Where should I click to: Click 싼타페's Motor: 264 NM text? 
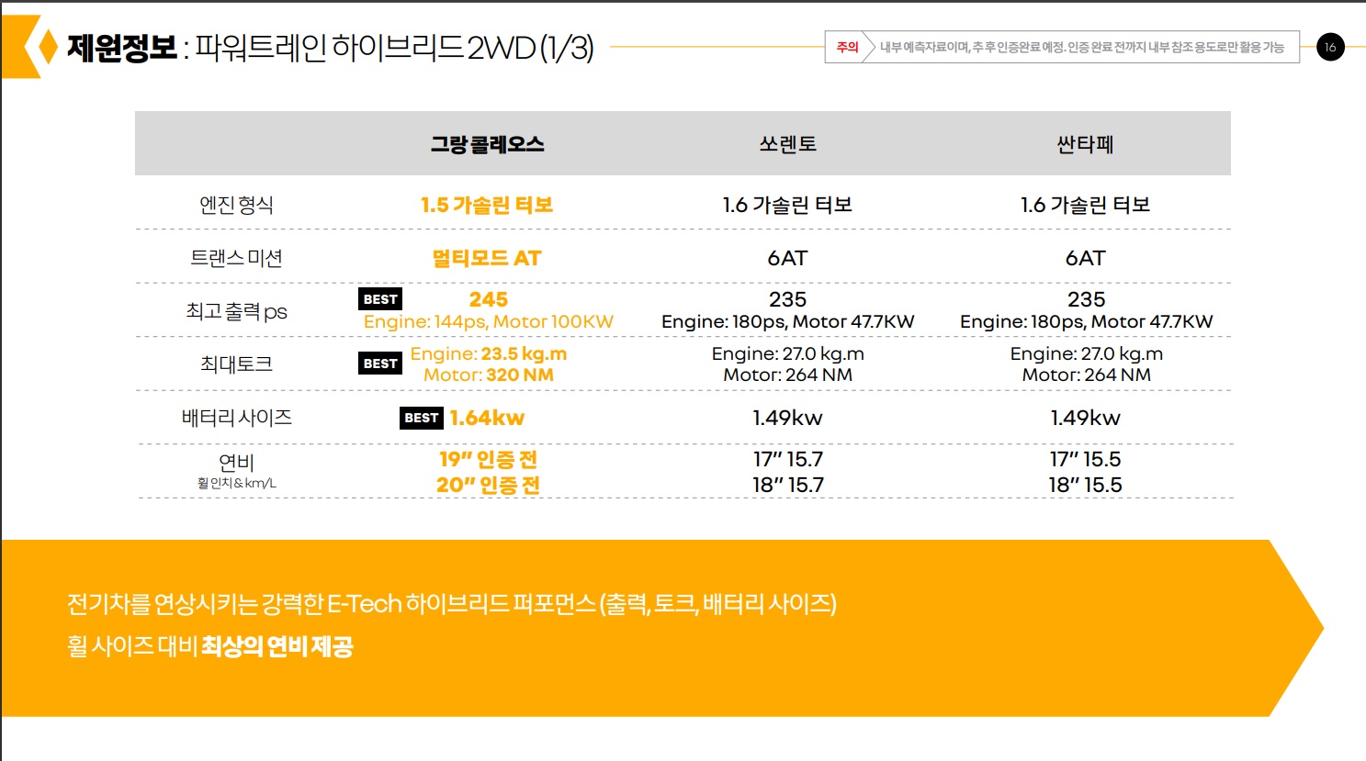click(1087, 375)
